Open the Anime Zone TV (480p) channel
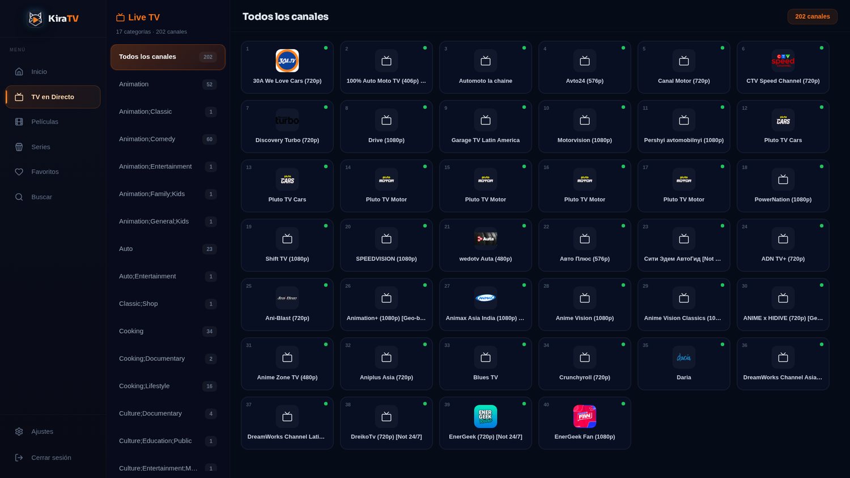Image resolution: width=850 pixels, height=478 pixels. [x=287, y=364]
